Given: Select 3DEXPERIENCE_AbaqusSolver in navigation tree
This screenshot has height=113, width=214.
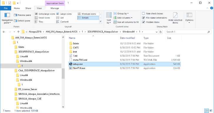Looking at the screenshot, I should pyautogui.click(x=34, y=52).
